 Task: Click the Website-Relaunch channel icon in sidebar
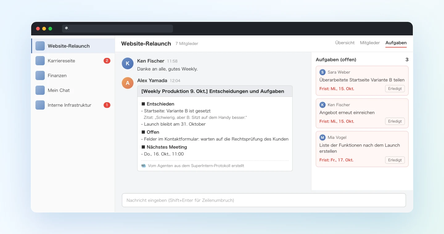point(40,46)
